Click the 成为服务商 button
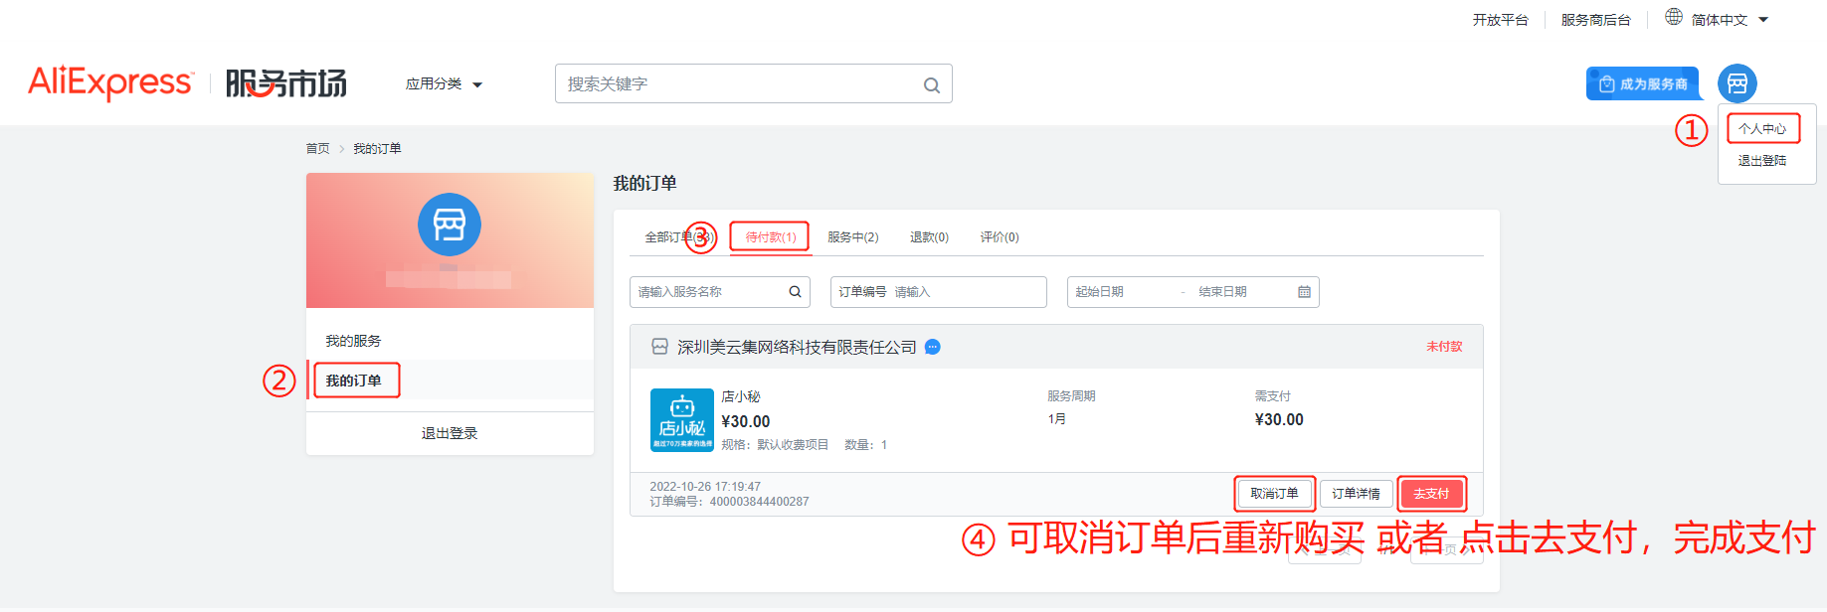Image resolution: width=1827 pixels, height=612 pixels. click(1642, 83)
